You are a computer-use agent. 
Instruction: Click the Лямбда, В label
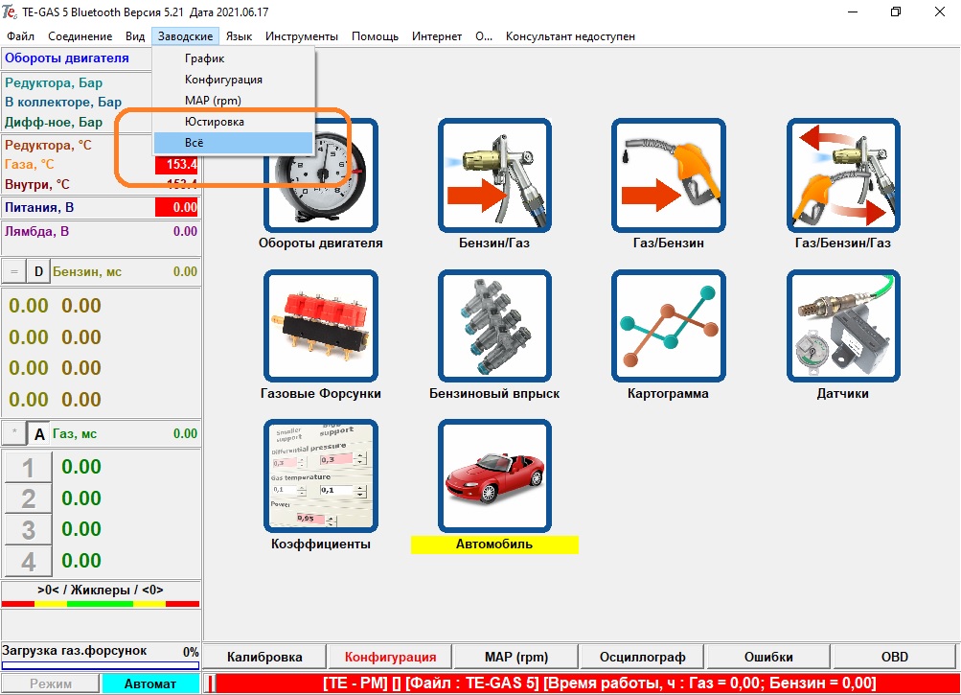coord(36,231)
